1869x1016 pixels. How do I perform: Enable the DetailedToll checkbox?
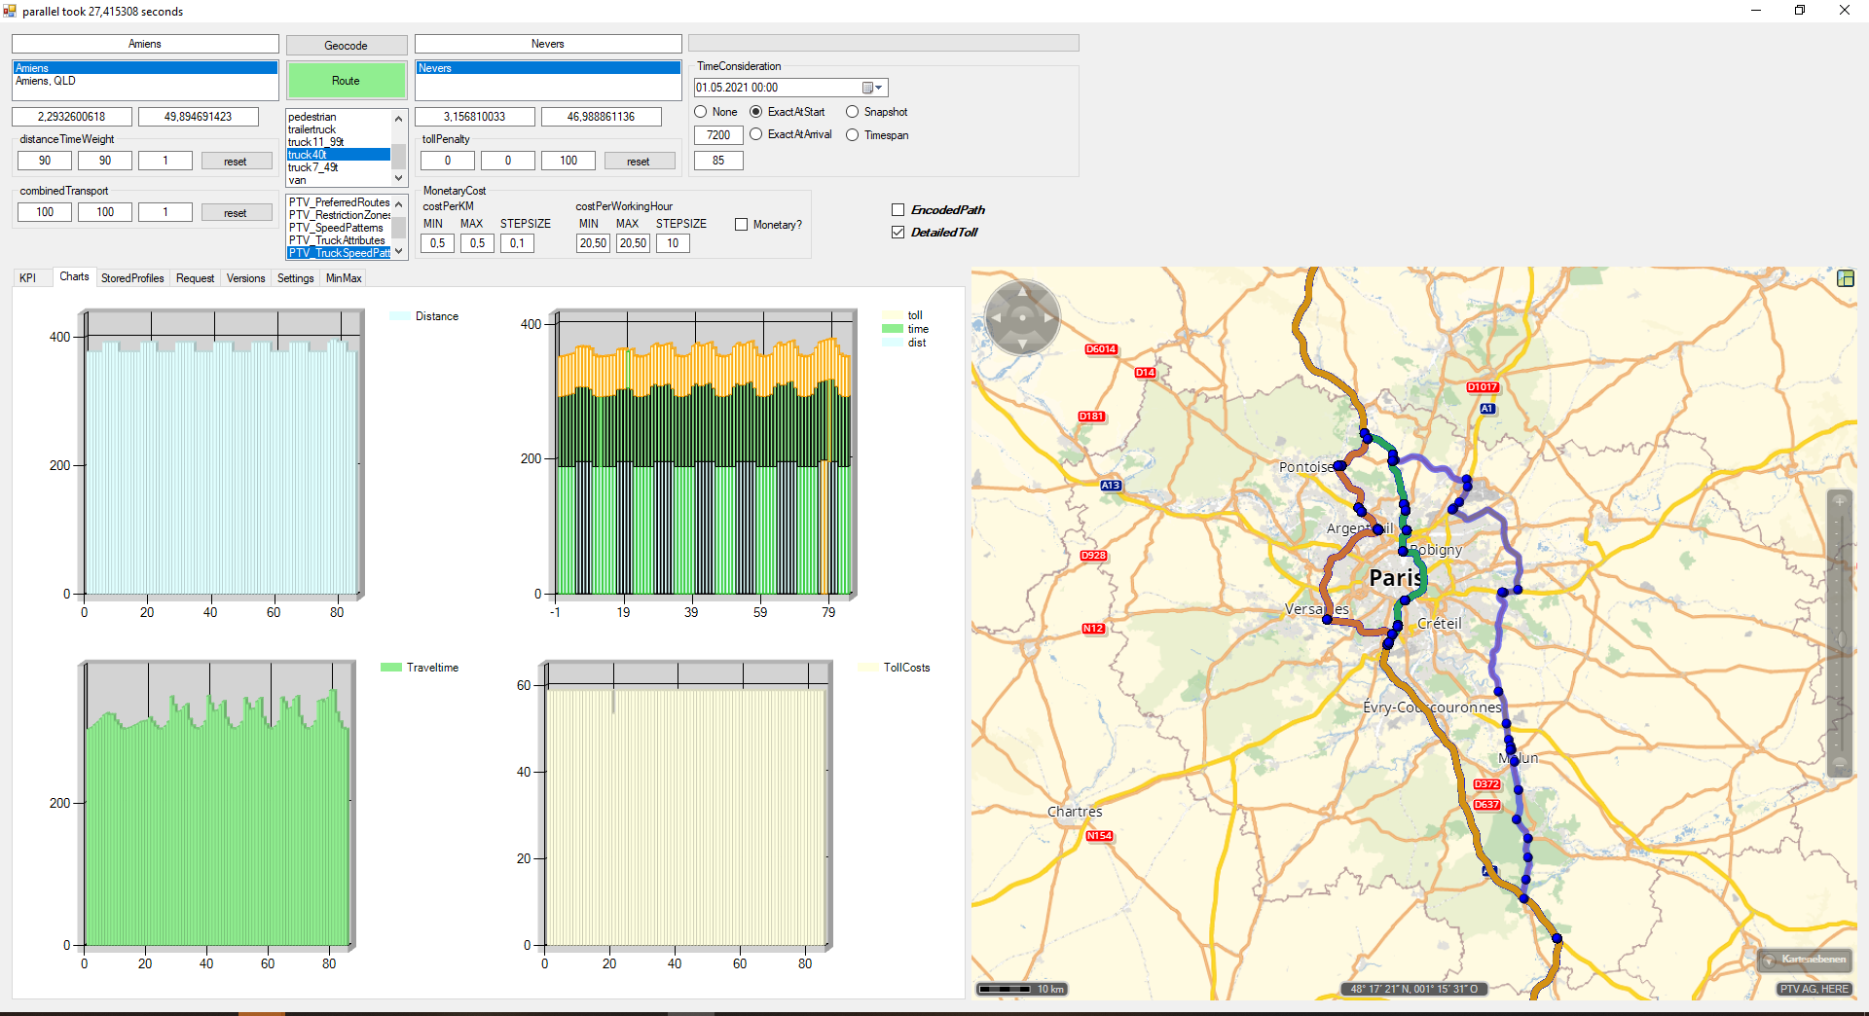coord(898,233)
